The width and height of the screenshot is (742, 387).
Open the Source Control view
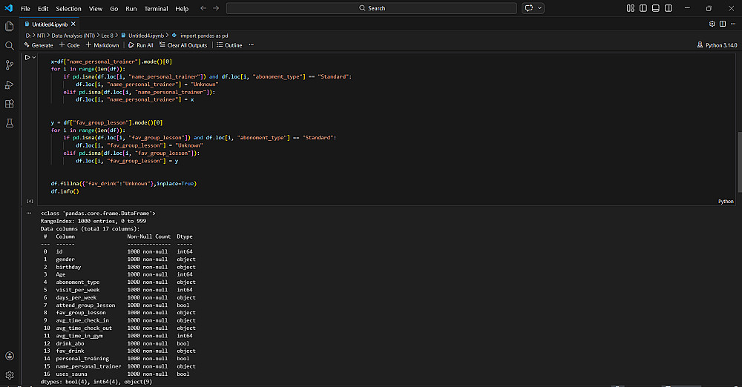pos(10,65)
